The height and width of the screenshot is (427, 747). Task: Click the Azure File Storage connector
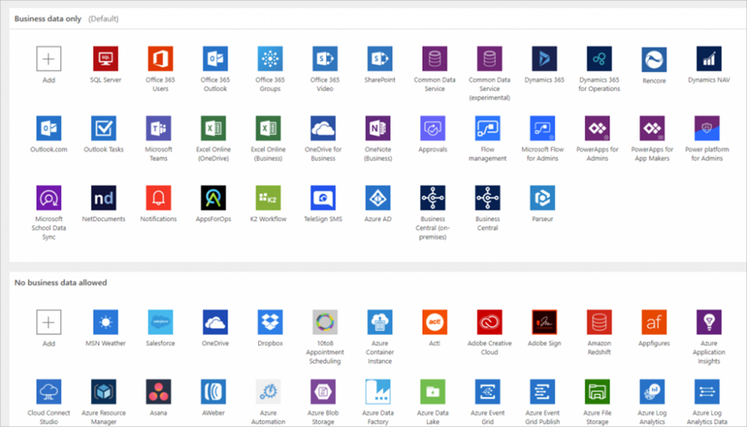(597, 392)
